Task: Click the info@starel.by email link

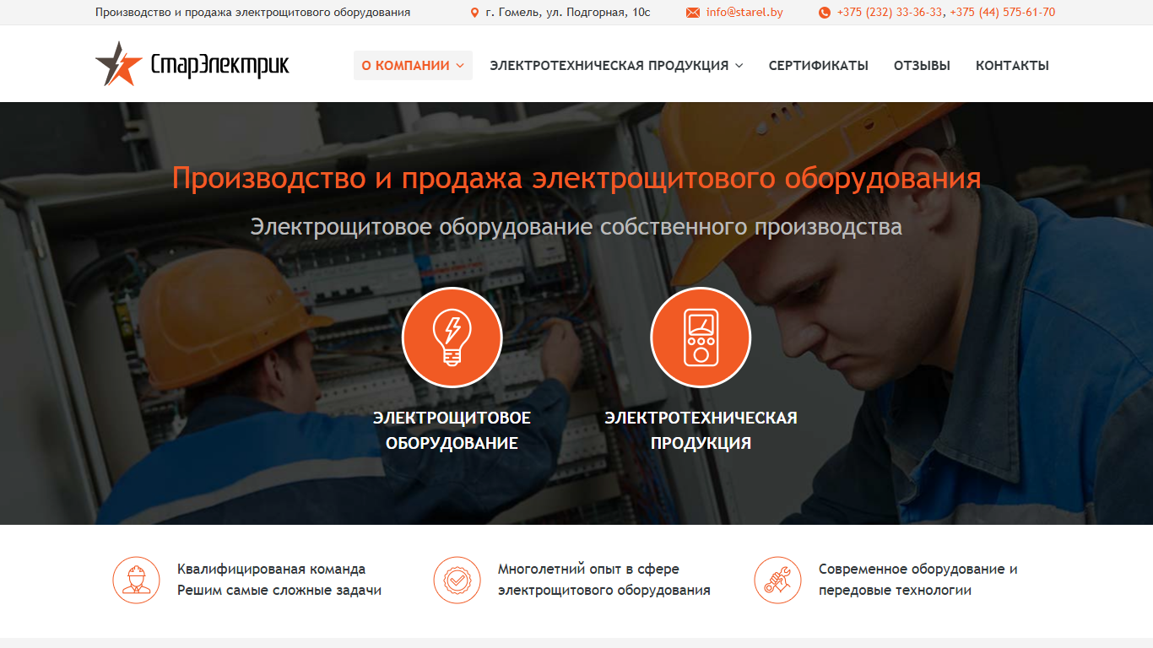Action: (x=744, y=13)
